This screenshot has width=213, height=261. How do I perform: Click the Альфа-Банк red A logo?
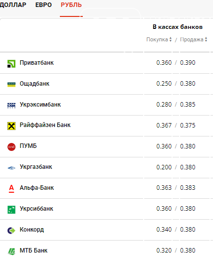11,189
